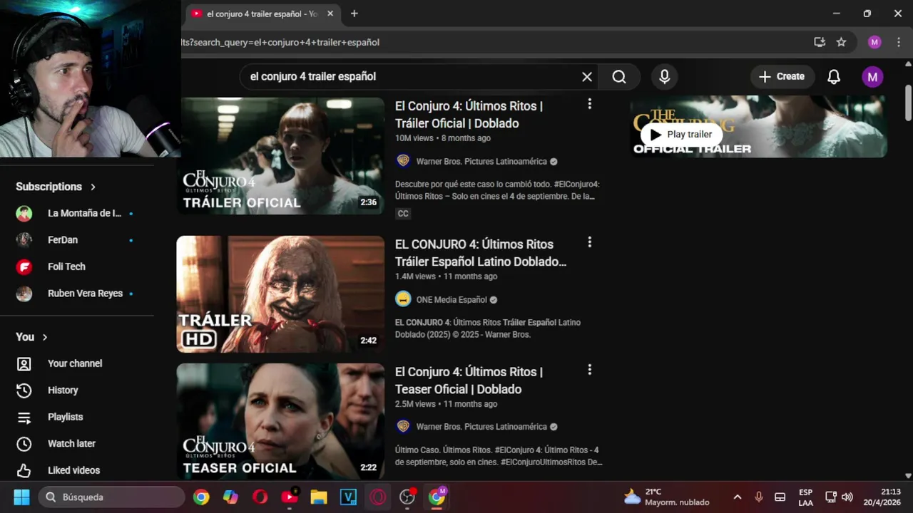Bookmark this page with the star
This screenshot has width=913, height=513.
click(x=841, y=42)
